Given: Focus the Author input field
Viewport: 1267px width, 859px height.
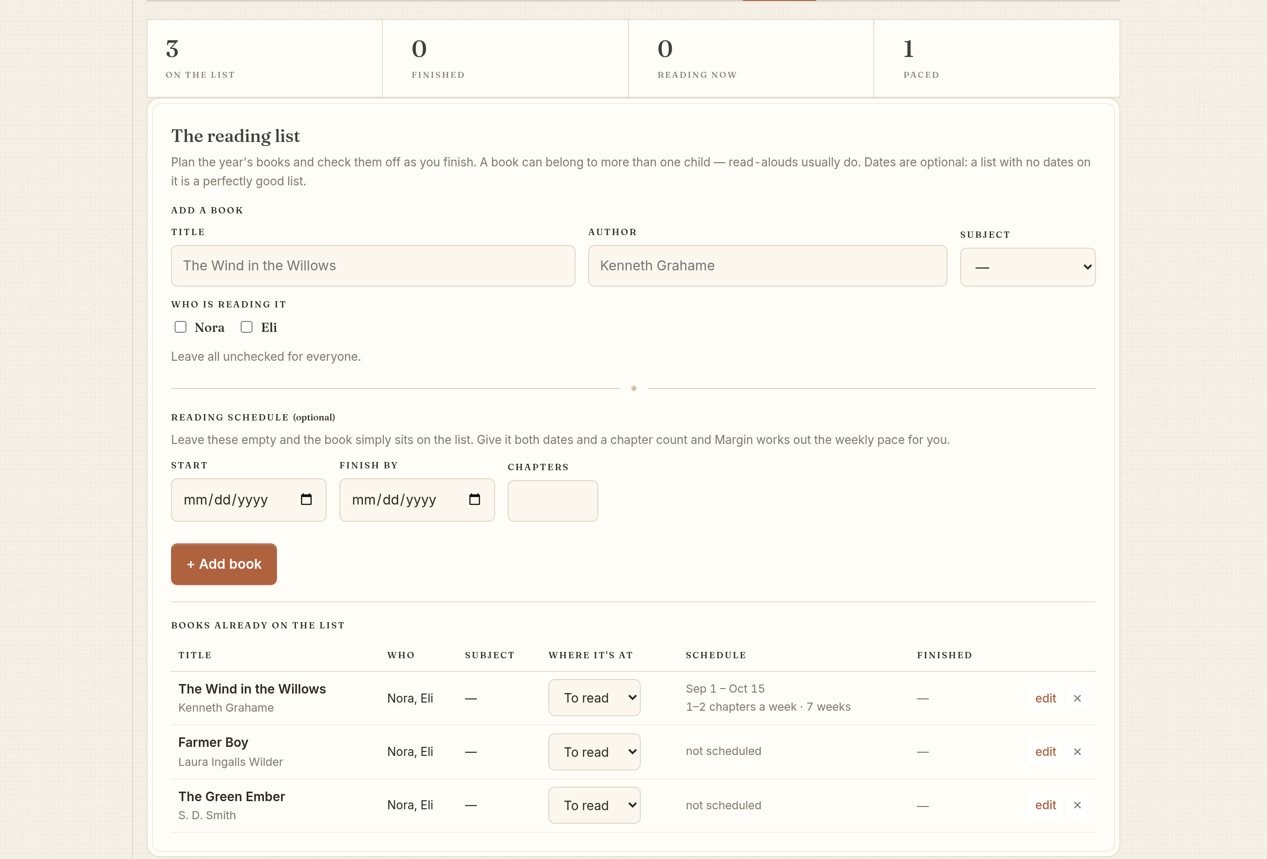Looking at the screenshot, I should click(767, 266).
